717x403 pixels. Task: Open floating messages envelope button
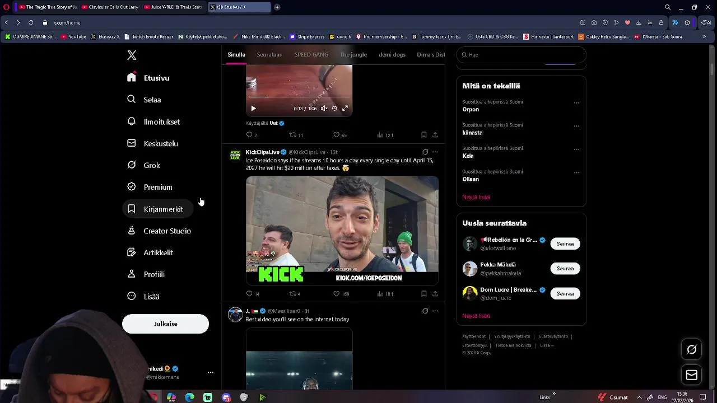coord(691,375)
